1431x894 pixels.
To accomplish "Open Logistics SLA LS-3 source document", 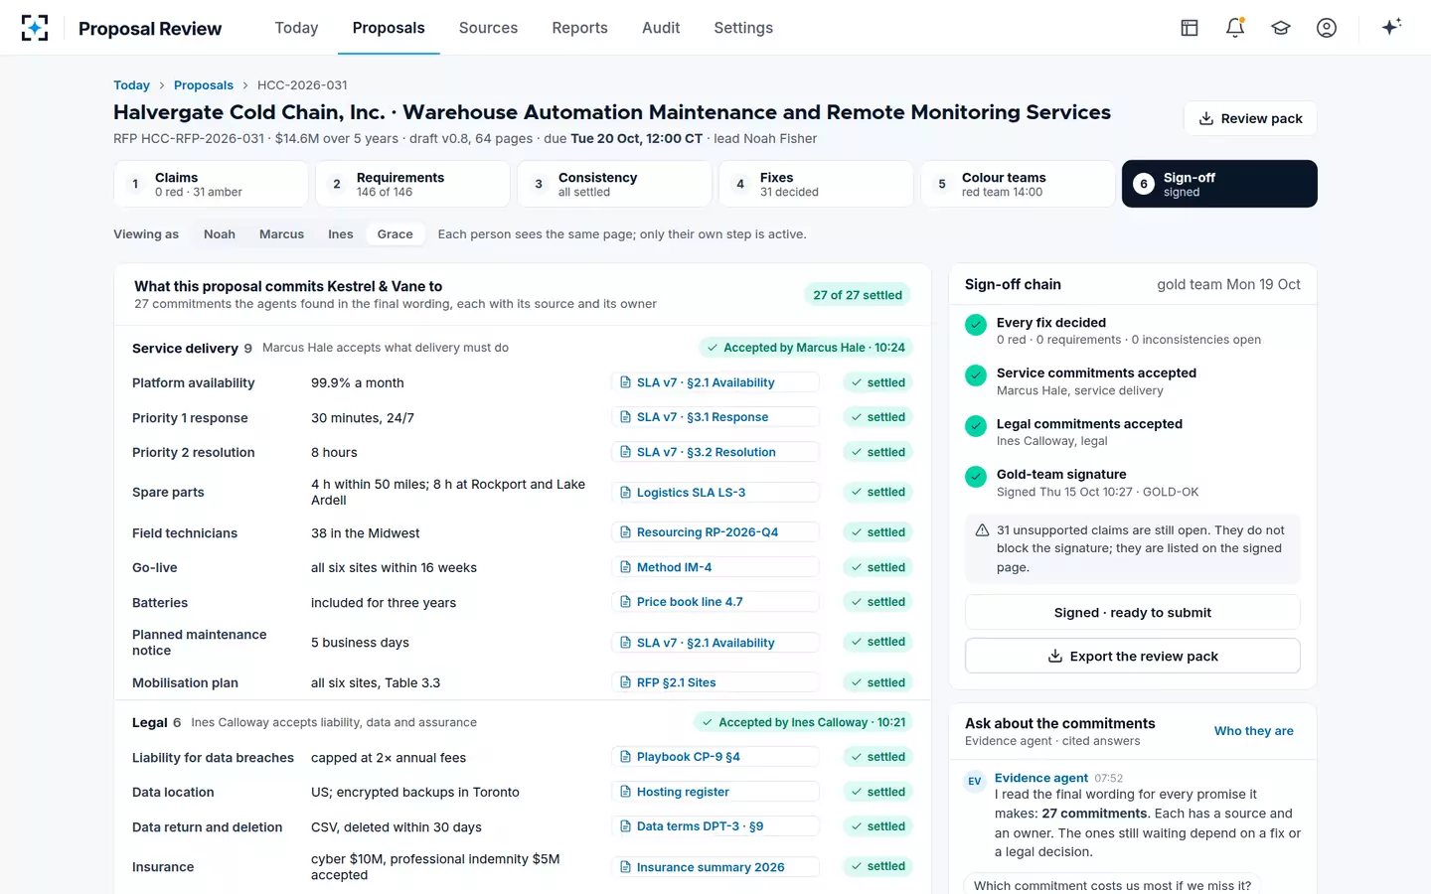I will tap(715, 492).
